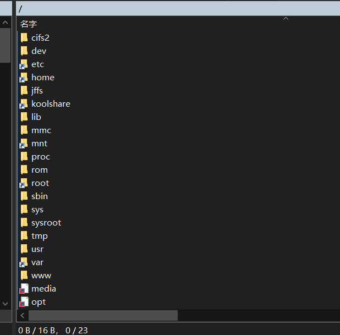Image resolution: width=340 pixels, height=335 pixels.
Task: Click the tmp folder icon
Action: click(24, 236)
